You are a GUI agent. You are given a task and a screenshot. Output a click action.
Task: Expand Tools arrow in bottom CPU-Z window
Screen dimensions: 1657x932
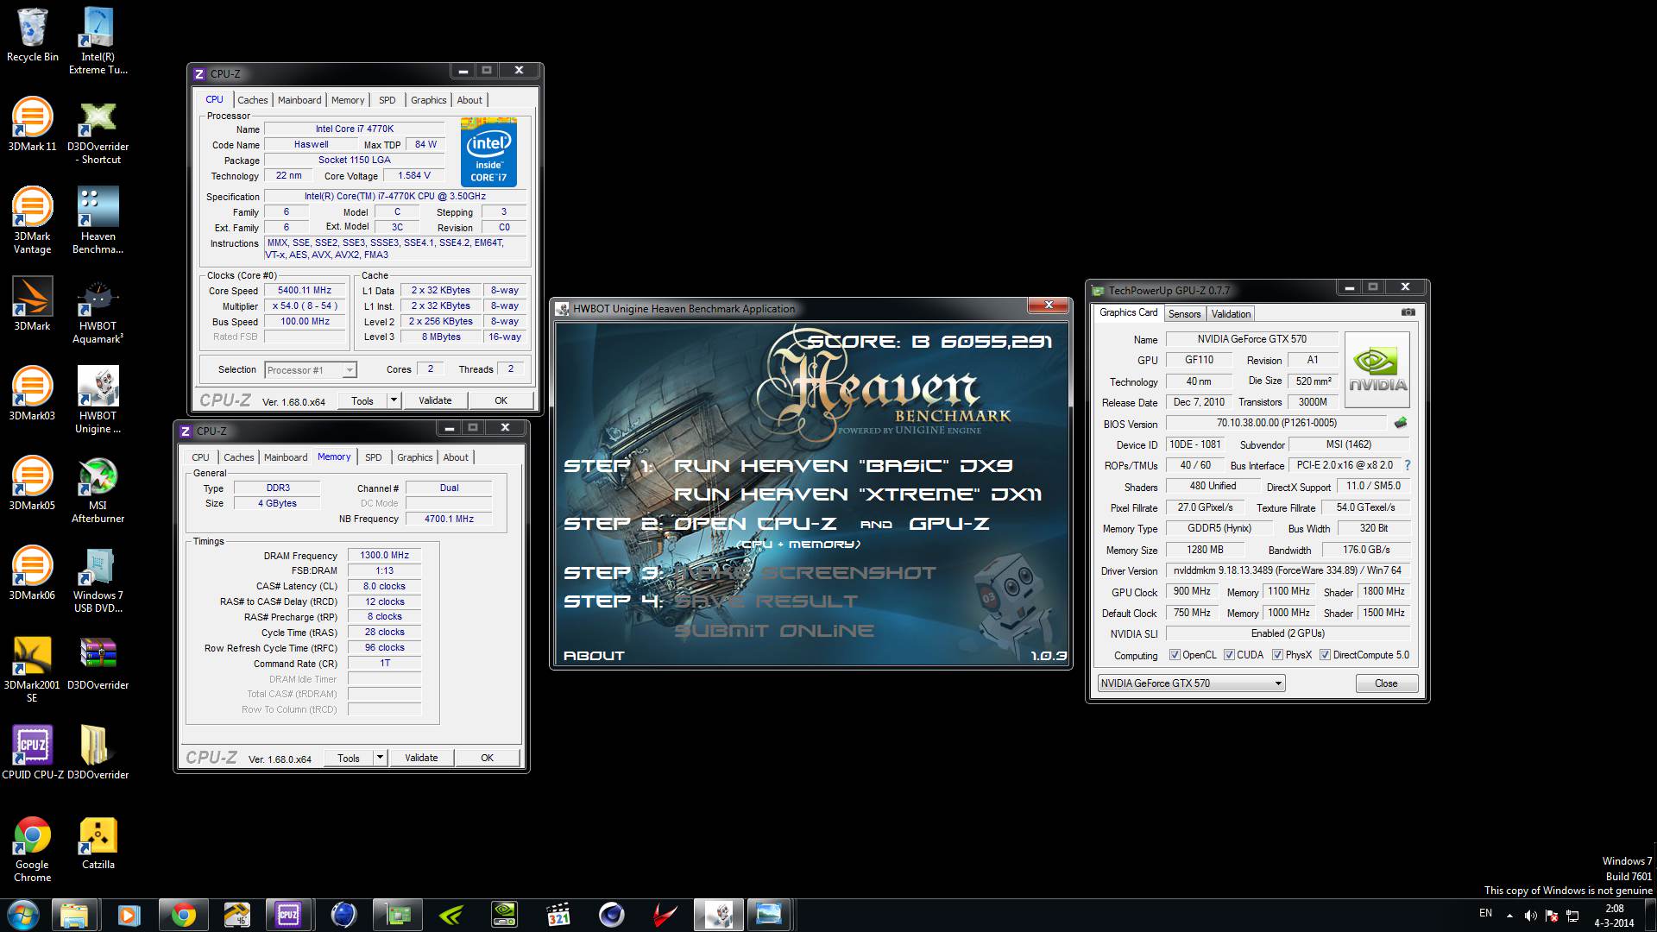click(x=380, y=758)
